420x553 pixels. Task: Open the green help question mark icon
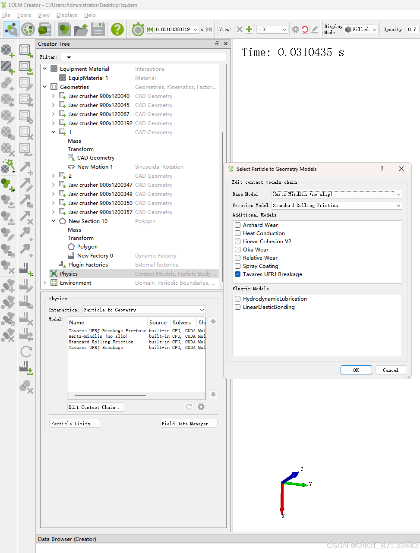pos(117,29)
